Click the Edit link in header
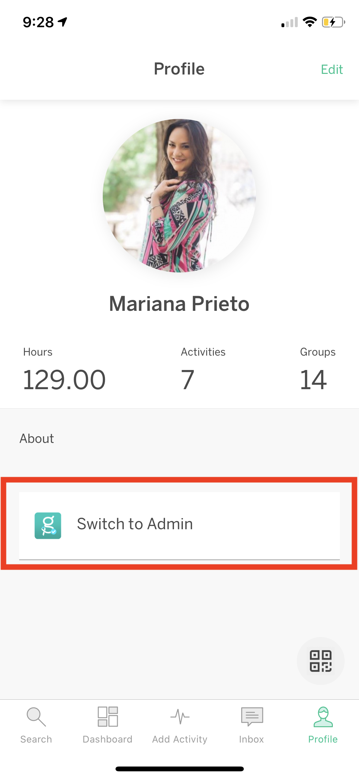359x779 pixels. click(x=332, y=69)
